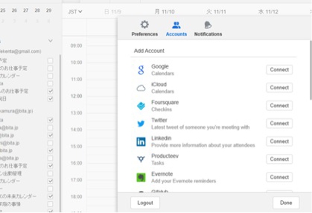This screenshot has width=312, height=213.
Task: Toggle the fourth checkbox under the gmail.com account
Action: [51, 83]
